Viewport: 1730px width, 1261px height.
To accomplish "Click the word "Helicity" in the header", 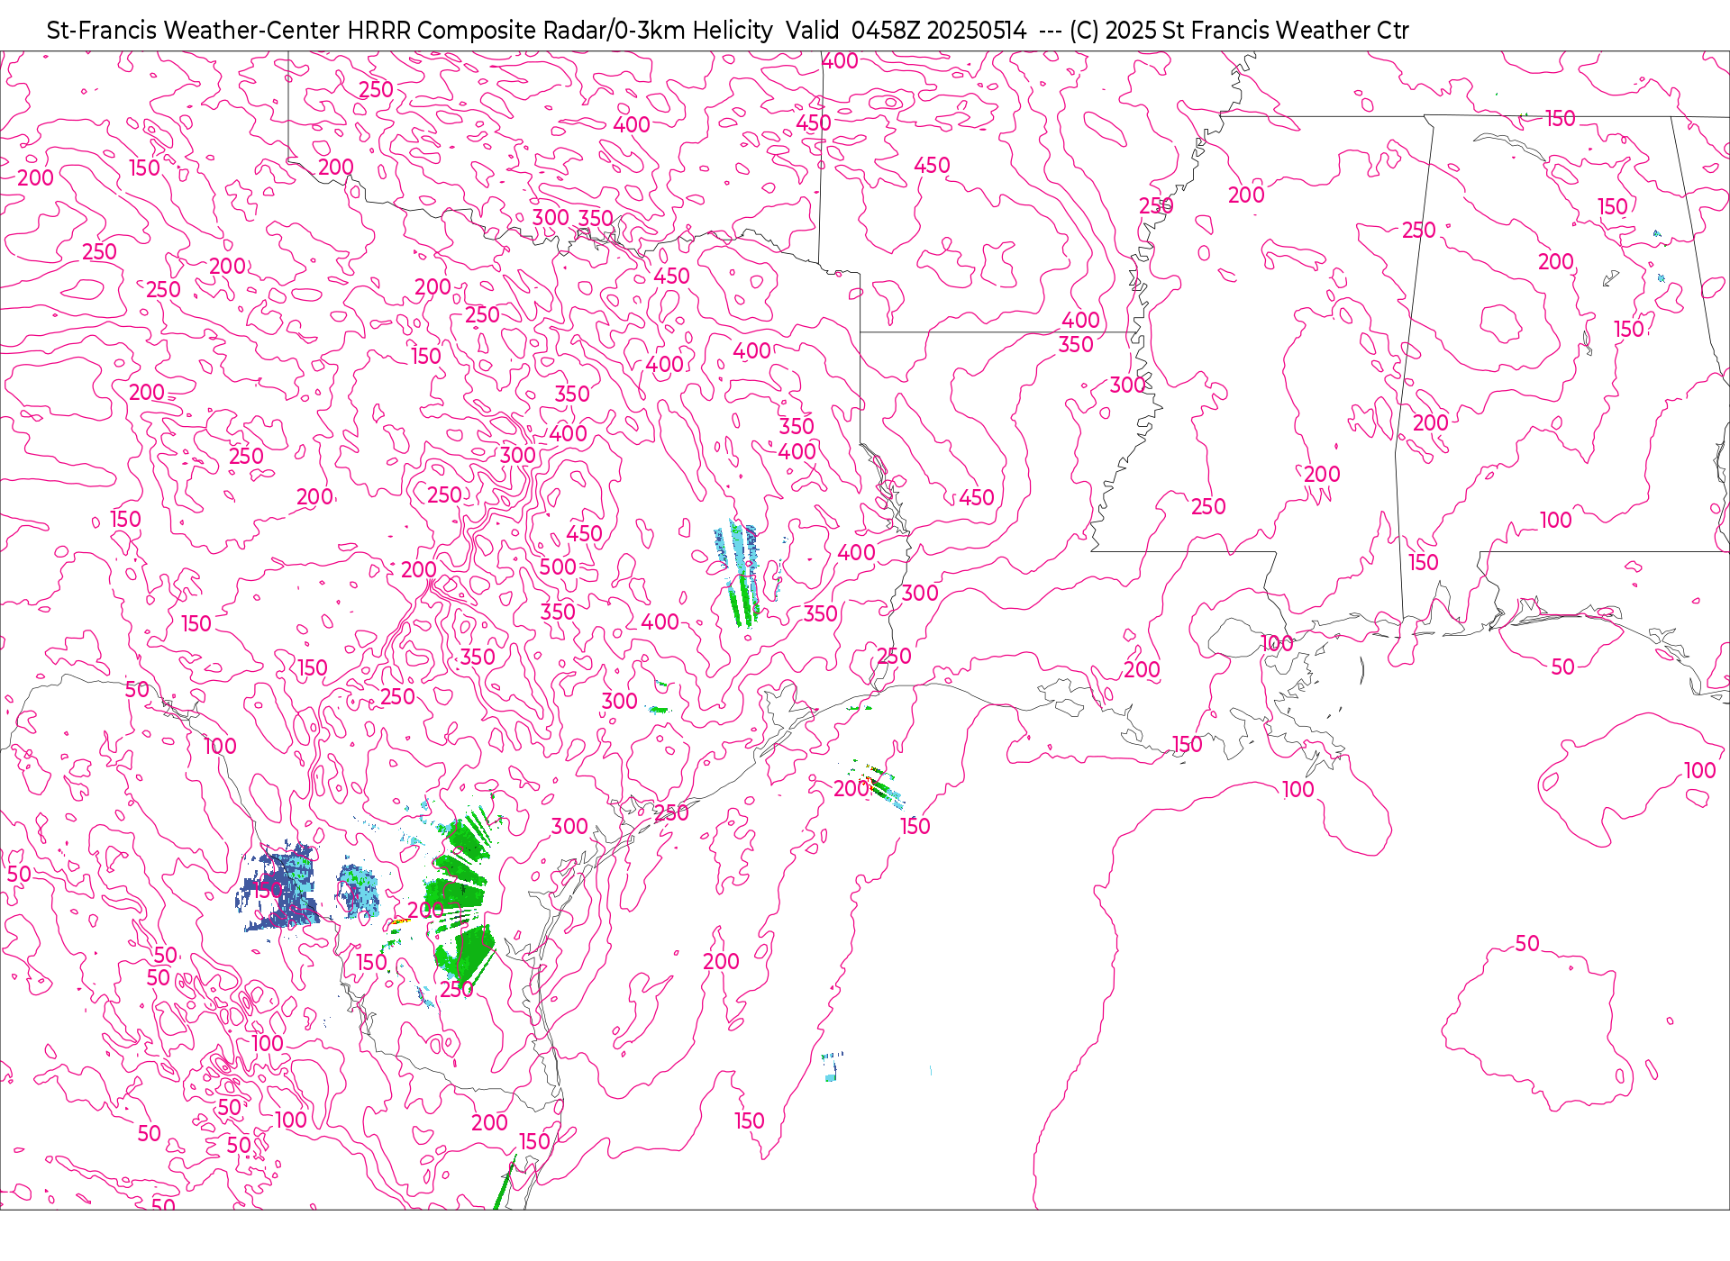I will point(733,31).
